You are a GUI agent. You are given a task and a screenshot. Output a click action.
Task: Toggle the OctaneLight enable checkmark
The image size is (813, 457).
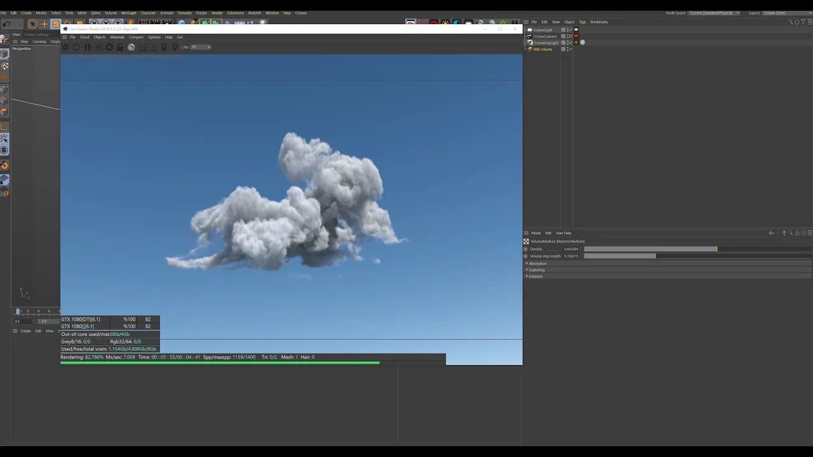(570, 30)
